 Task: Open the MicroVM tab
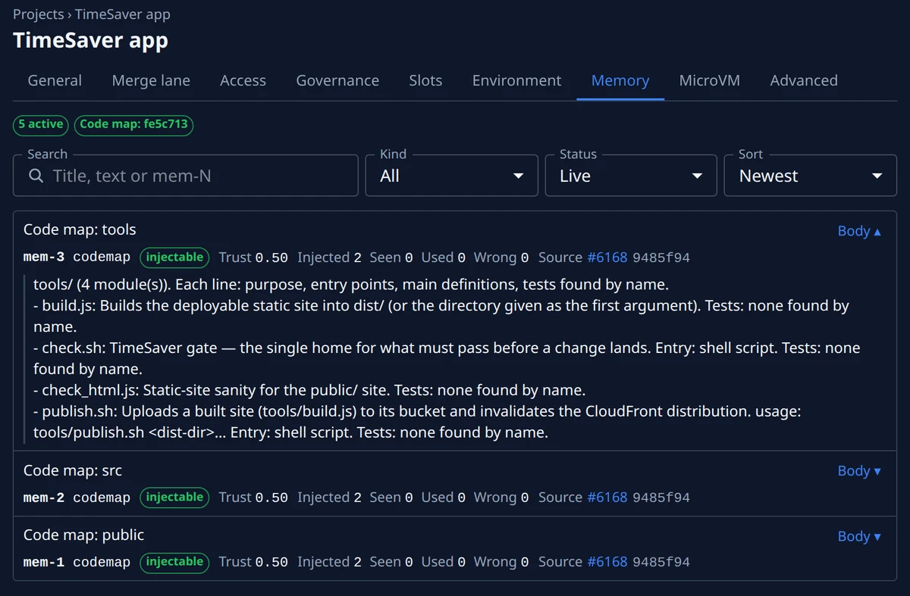[x=710, y=80]
